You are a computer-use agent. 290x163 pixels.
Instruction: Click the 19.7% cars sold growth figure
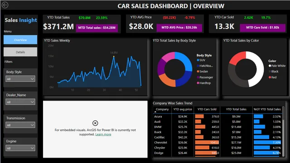(x=266, y=18)
